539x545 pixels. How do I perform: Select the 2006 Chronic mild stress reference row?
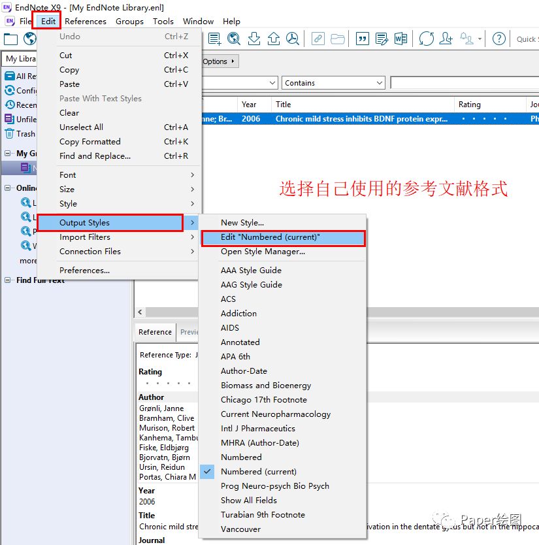(x=370, y=119)
